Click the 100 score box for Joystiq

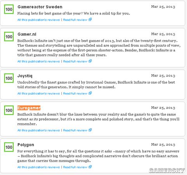9,78
